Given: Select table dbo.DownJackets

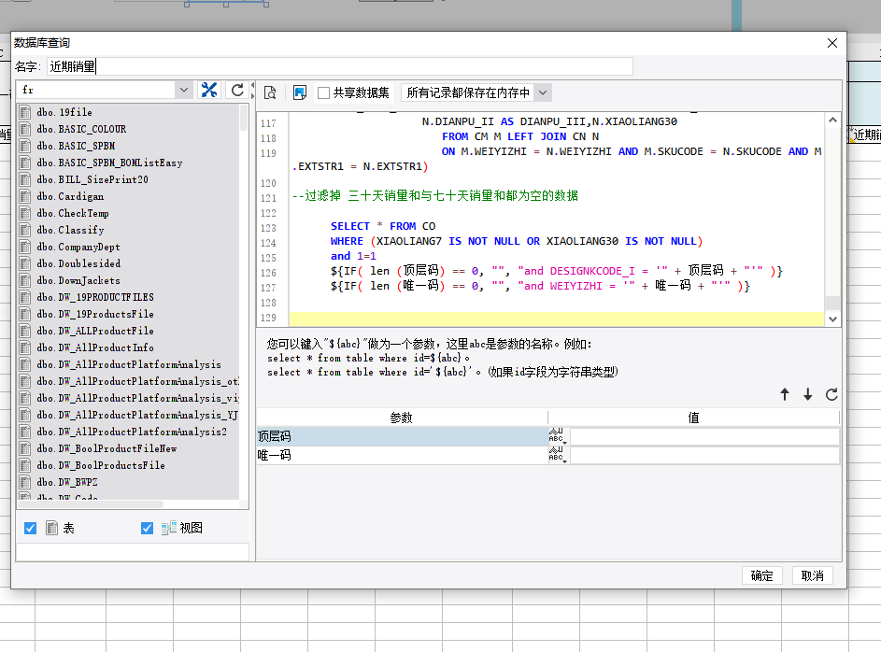Looking at the screenshot, I should (78, 280).
